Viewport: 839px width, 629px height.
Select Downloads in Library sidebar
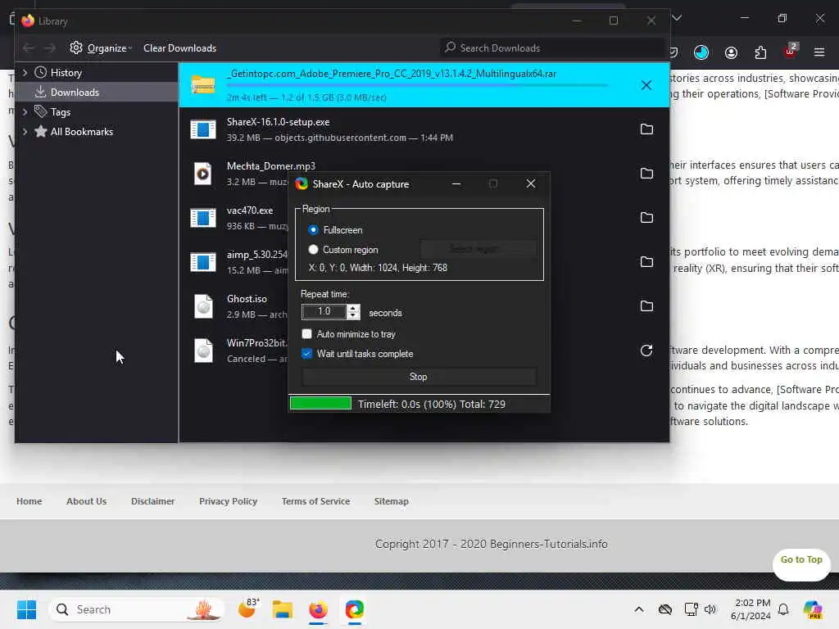tap(75, 93)
